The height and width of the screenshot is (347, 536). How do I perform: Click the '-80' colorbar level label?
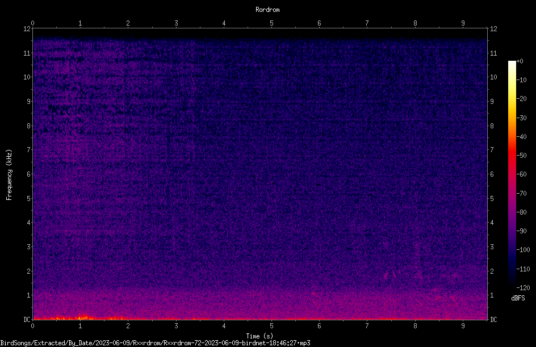click(522, 212)
